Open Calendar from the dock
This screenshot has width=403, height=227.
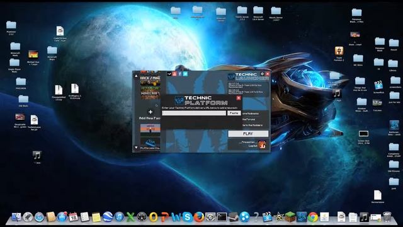coord(73,217)
